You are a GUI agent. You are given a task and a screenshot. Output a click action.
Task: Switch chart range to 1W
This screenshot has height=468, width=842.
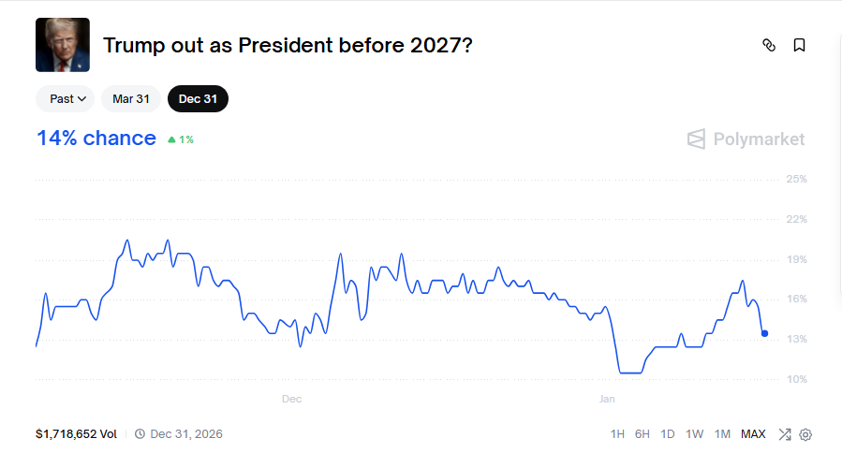click(694, 434)
